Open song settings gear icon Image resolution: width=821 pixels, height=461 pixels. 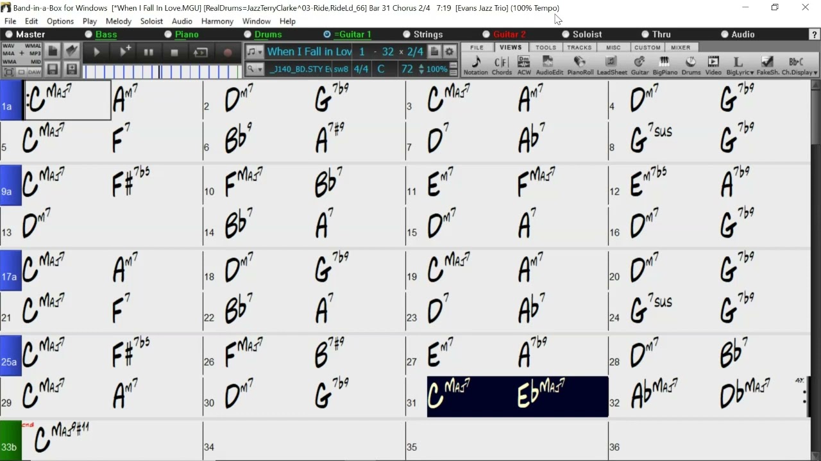[450, 52]
